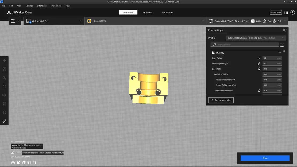Open the Settings menu
This screenshot has width=297, height=167.
[29, 6]
